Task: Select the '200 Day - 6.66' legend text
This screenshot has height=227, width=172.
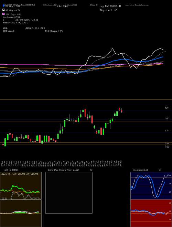Action: tap(13, 14)
